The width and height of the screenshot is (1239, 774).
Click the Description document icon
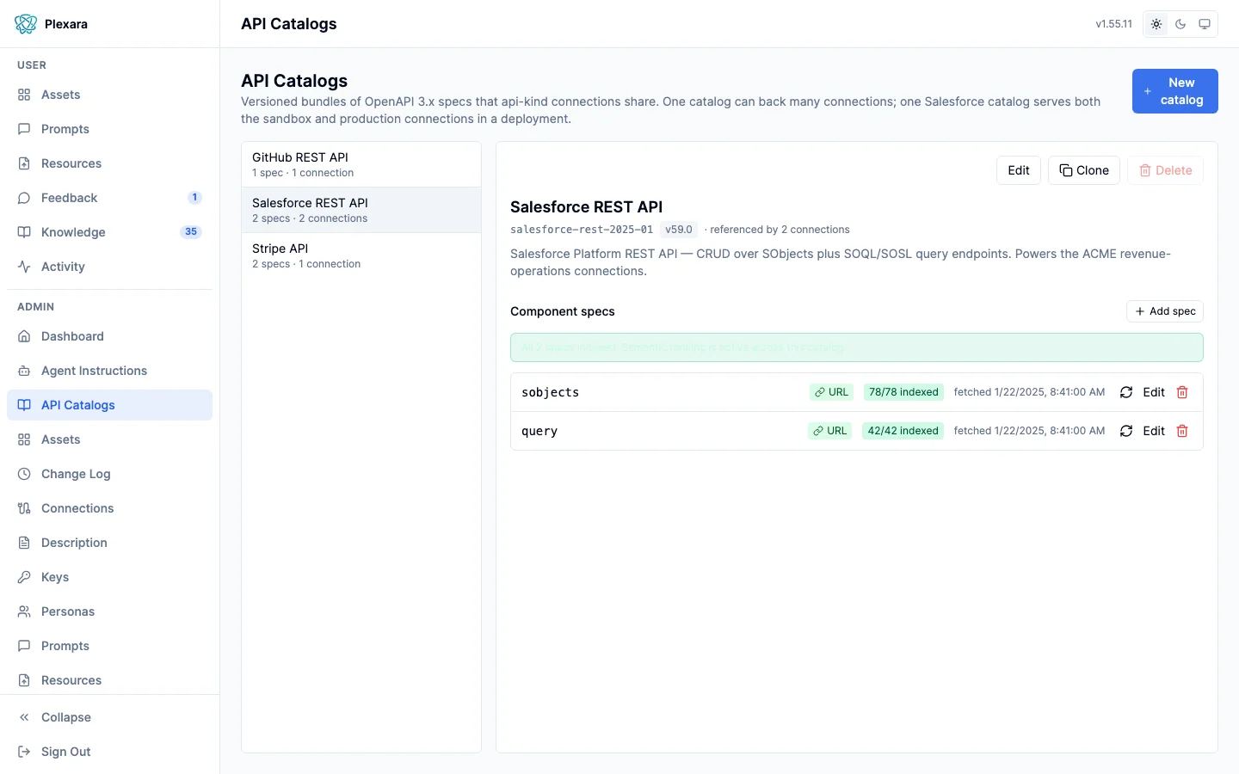click(24, 543)
